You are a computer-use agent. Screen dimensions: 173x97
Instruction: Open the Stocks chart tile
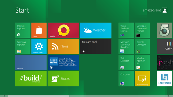coord(63,79)
